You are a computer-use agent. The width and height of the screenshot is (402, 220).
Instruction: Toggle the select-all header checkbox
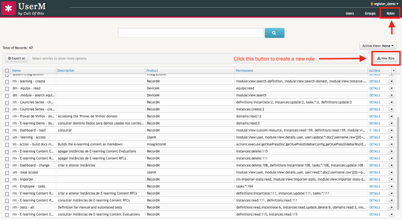[7, 71]
